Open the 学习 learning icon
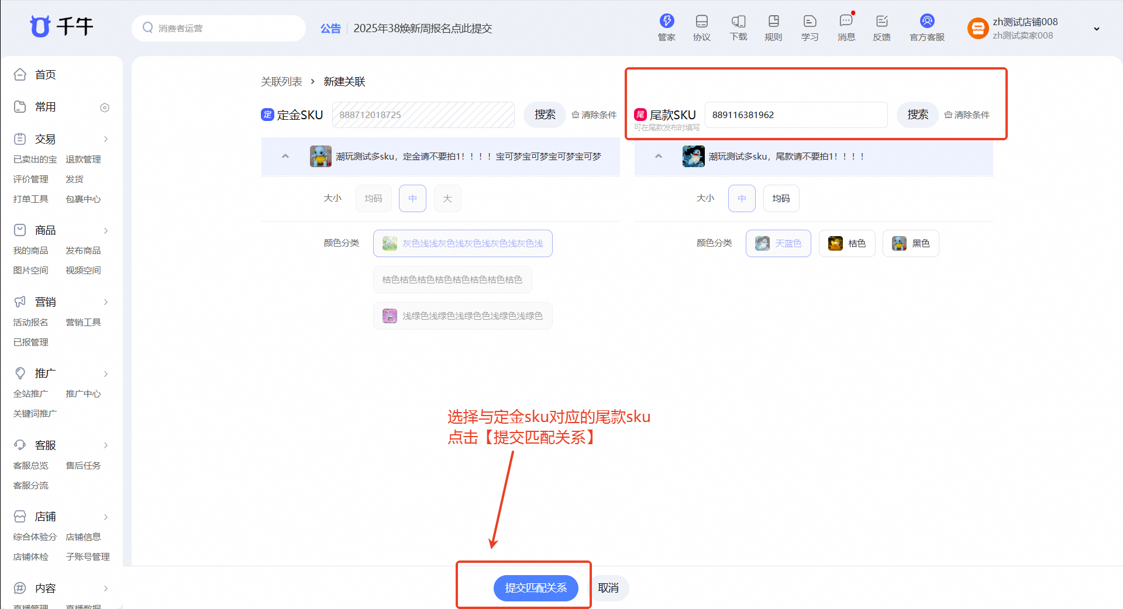Screen dimensions: 1123x609 coord(809,21)
